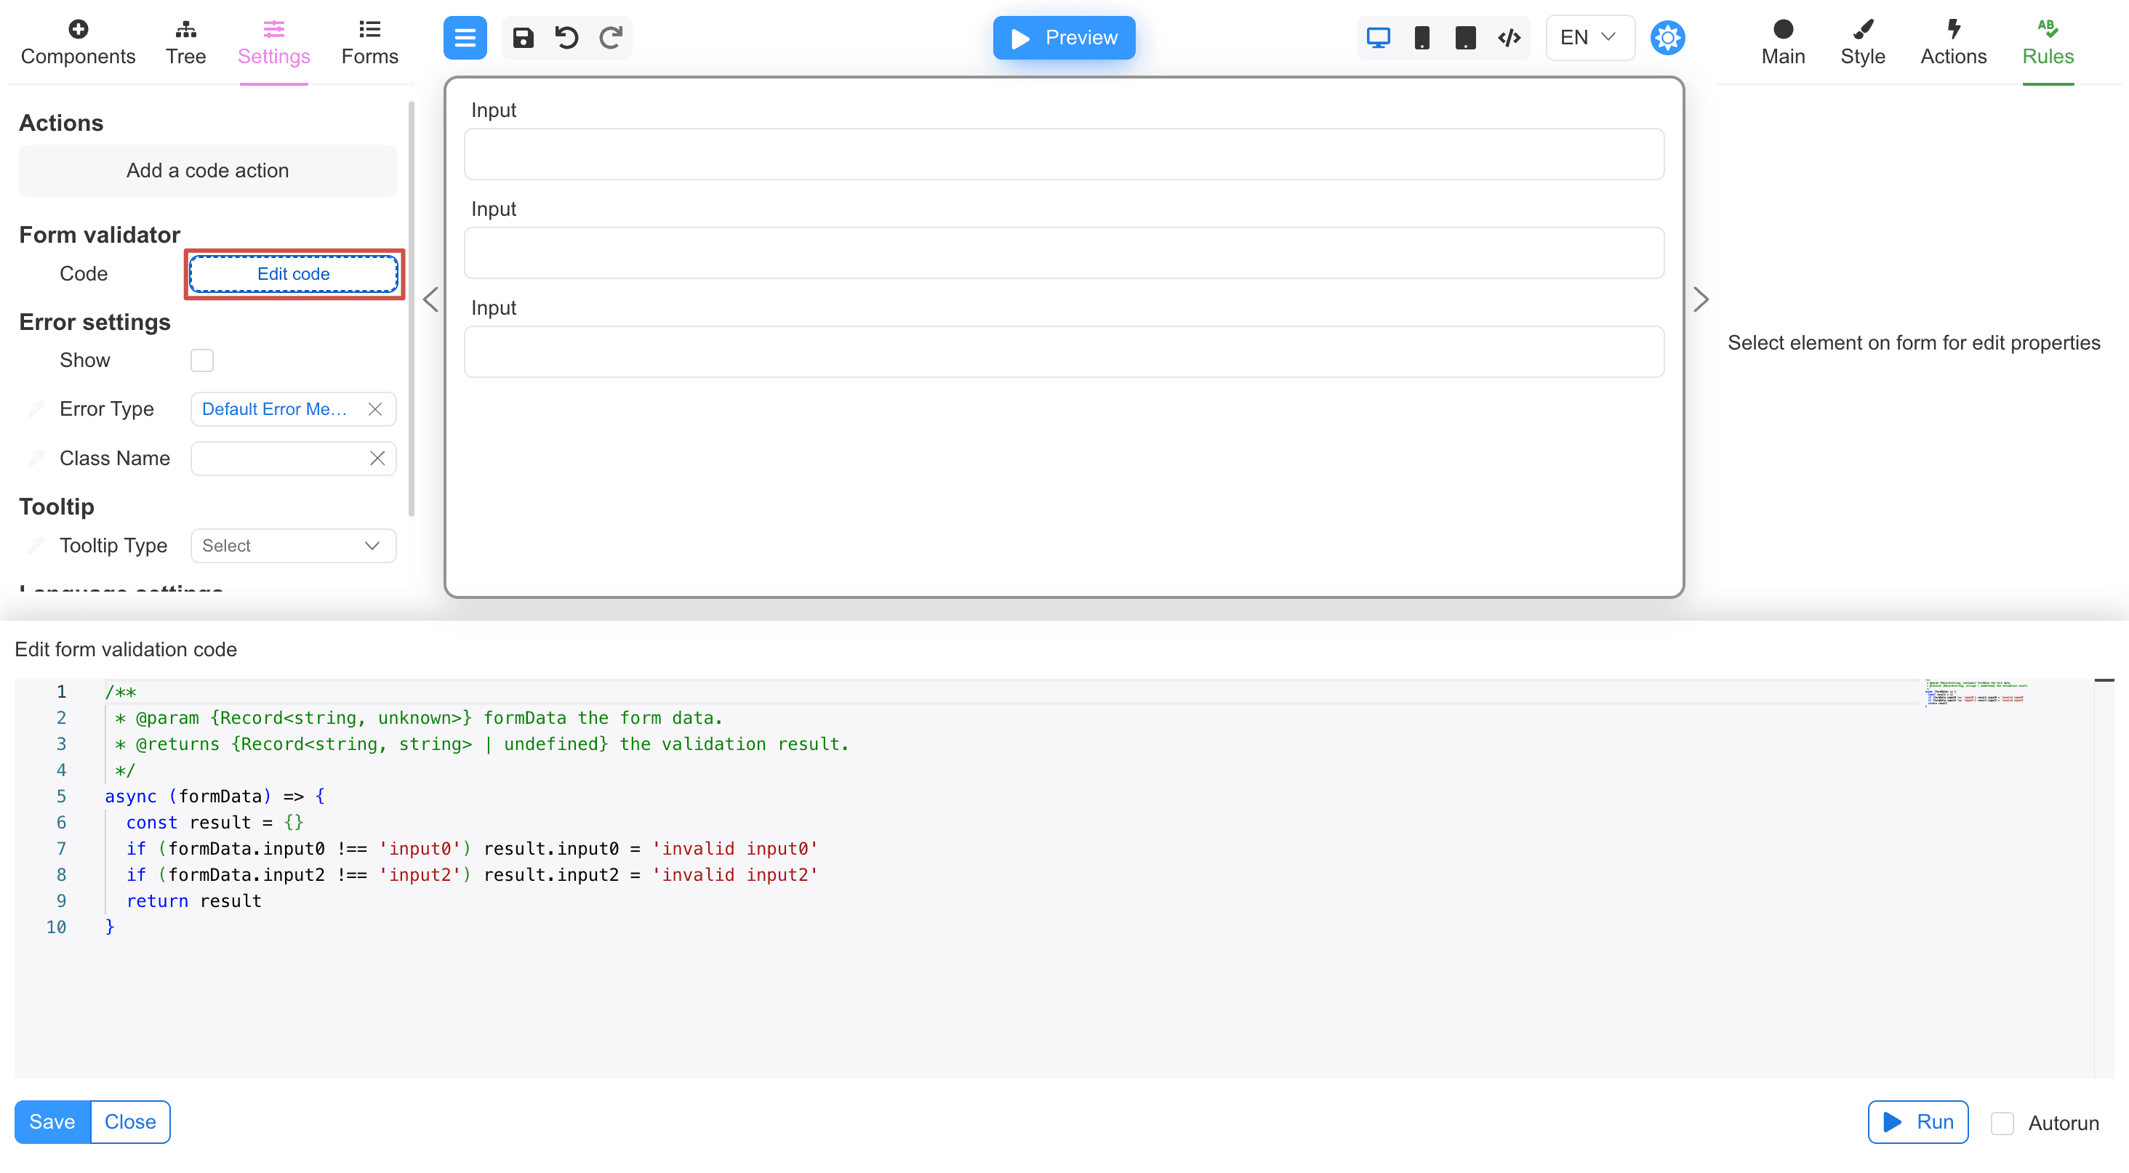Switch to mobile phone view icon

pos(1422,38)
